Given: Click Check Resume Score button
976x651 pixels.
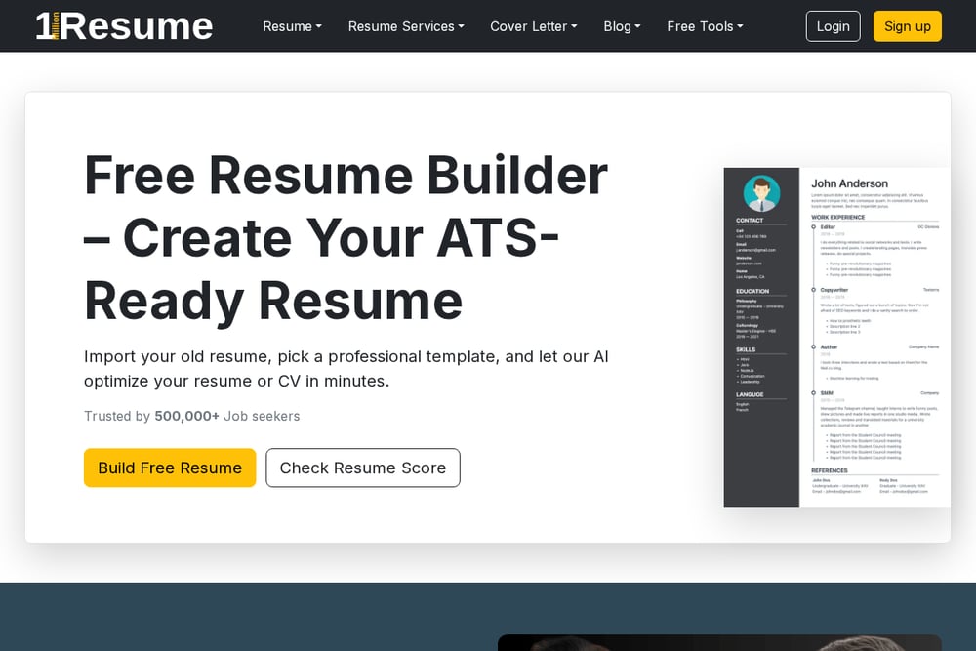Looking at the screenshot, I should [363, 468].
